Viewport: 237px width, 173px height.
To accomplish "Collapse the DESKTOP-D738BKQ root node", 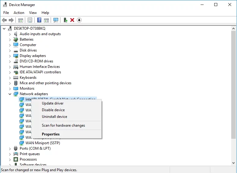I will pos(4,28).
